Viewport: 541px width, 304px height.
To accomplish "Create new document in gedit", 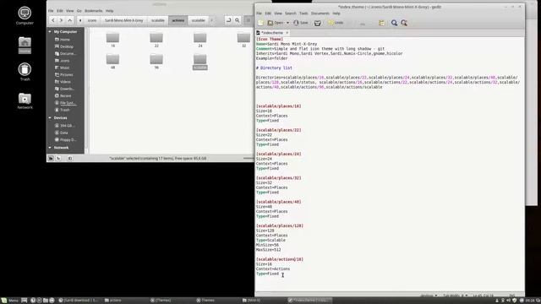I will (261, 23).
